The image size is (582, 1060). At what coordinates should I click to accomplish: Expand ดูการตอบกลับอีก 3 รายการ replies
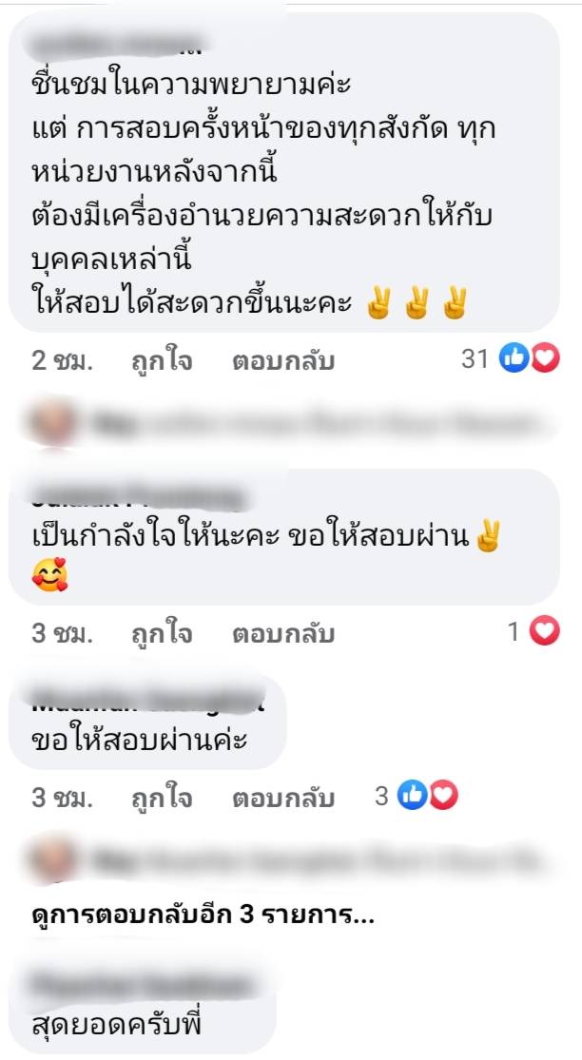tap(203, 916)
